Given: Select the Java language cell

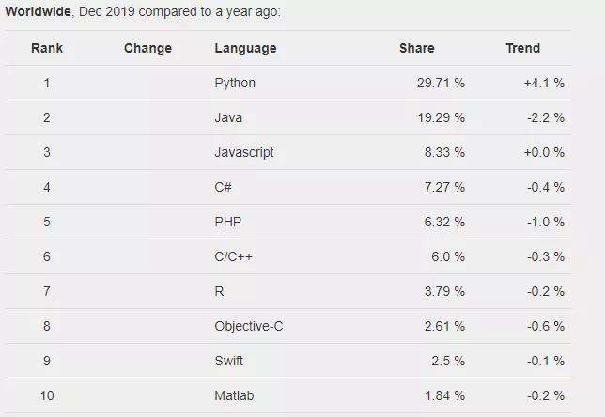Looking at the screenshot, I should (228, 117).
